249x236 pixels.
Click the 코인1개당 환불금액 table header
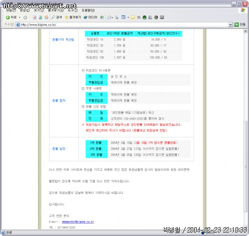(120, 33)
